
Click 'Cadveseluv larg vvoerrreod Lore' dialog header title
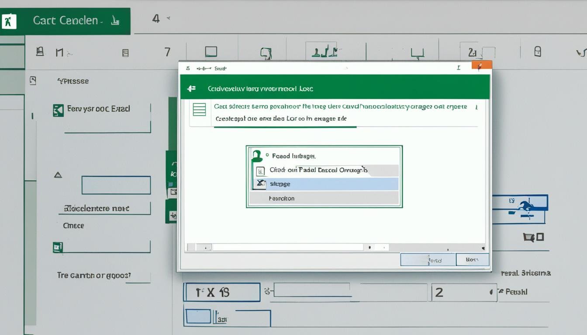(x=260, y=89)
